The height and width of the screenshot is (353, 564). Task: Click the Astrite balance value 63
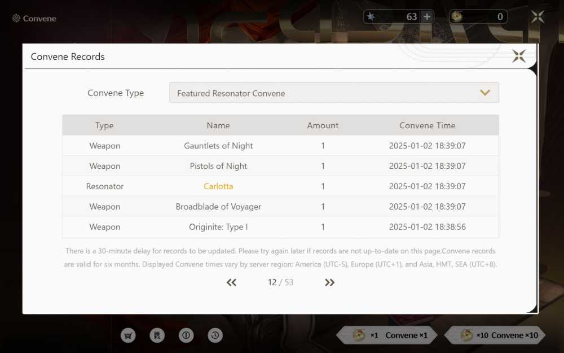point(412,16)
